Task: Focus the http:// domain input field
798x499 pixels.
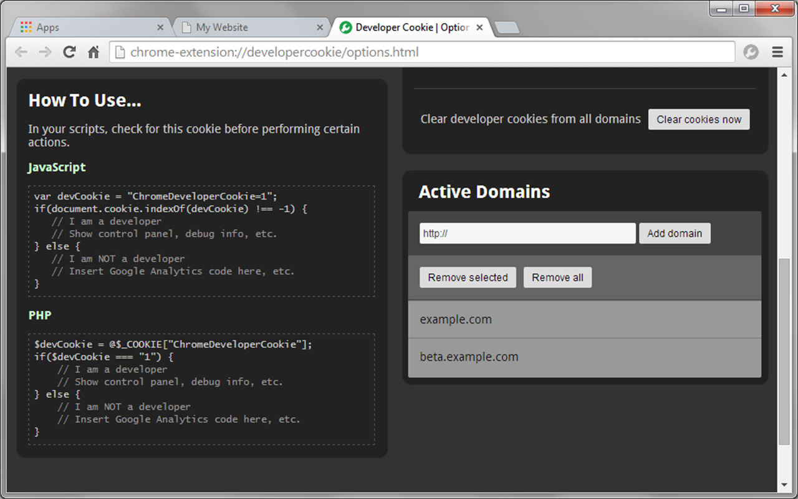Action: pyautogui.click(x=527, y=233)
